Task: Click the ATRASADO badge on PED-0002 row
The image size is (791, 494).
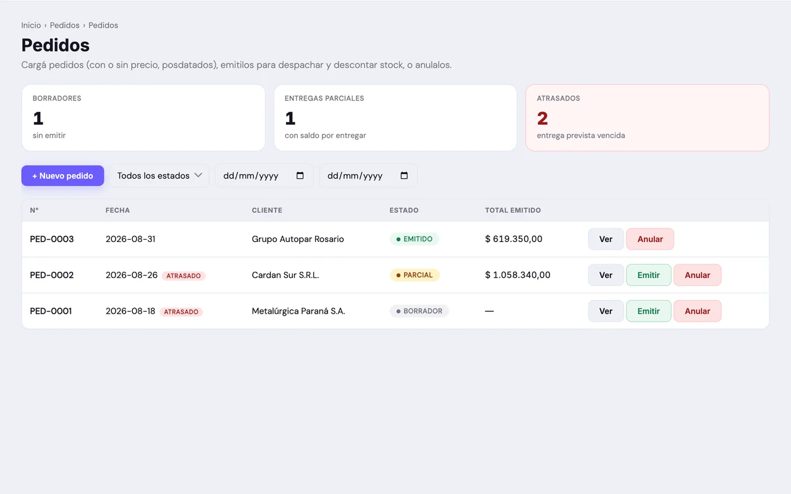Action: 184,275
